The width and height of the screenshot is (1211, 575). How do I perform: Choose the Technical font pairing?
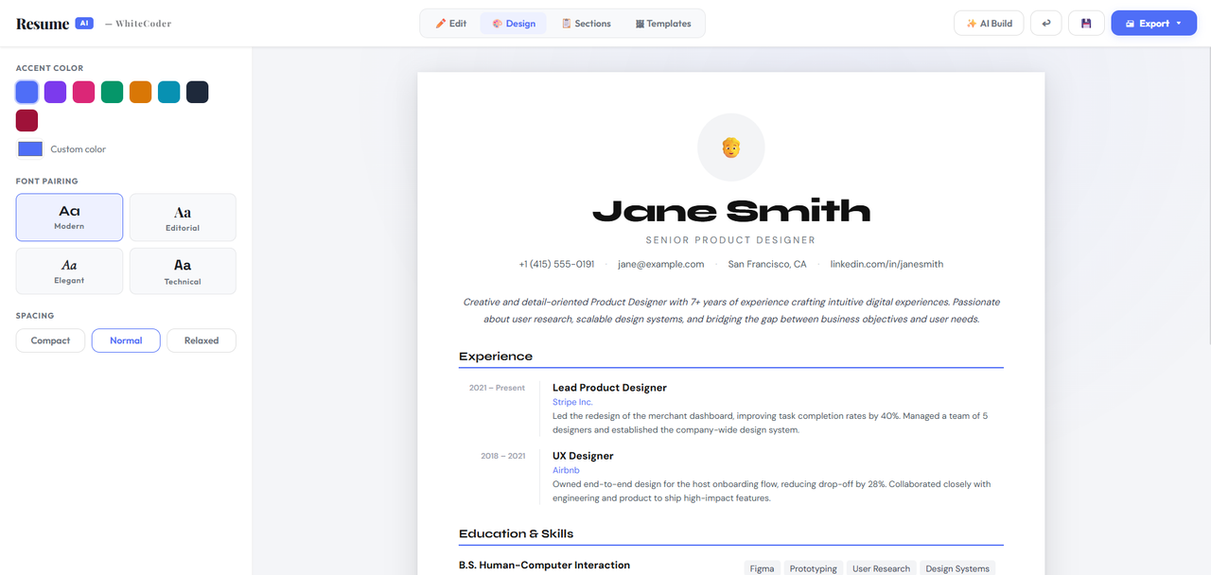(x=183, y=271)
